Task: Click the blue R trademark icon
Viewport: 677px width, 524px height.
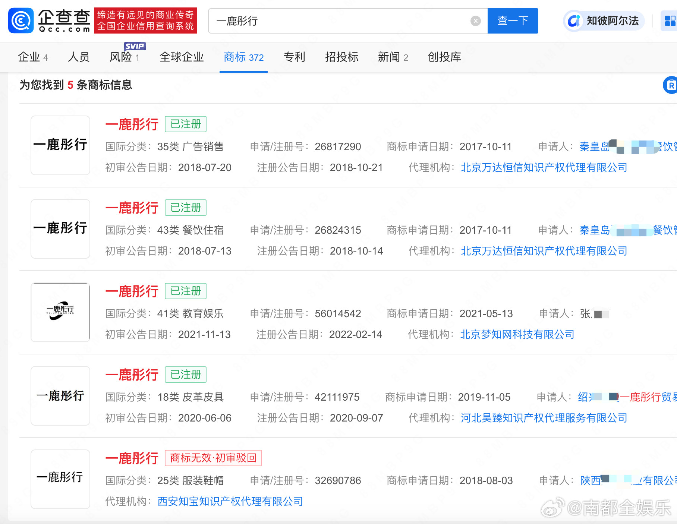Action: tap(670, 85)
